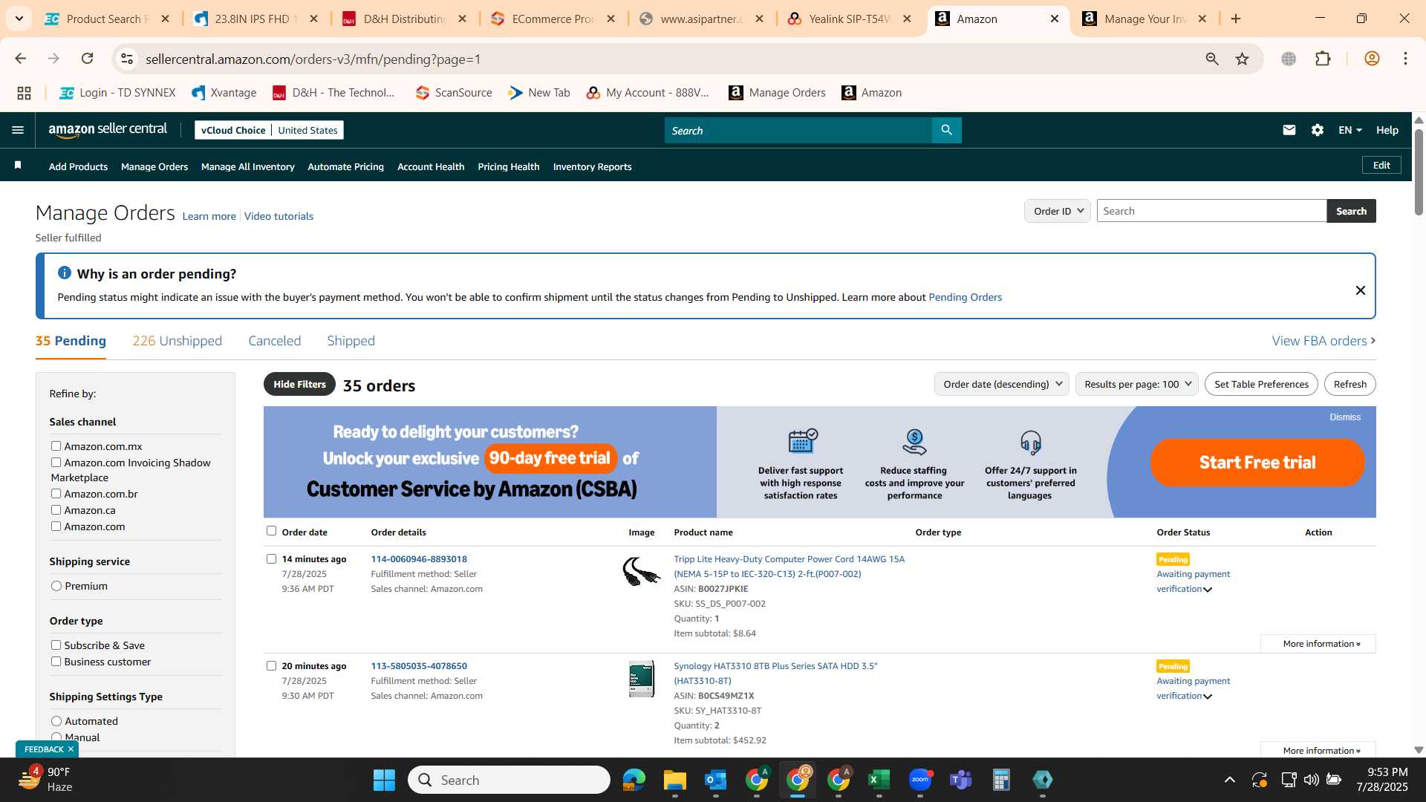The image size is (1426, 802).
Task: Click the search magnifier button in Seller Central
Action: 946,130
